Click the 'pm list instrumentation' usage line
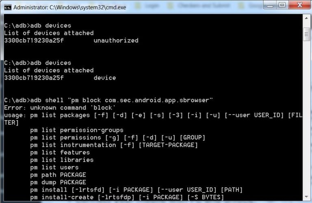Viewport: 312px width, 203px height. (114, 145)
